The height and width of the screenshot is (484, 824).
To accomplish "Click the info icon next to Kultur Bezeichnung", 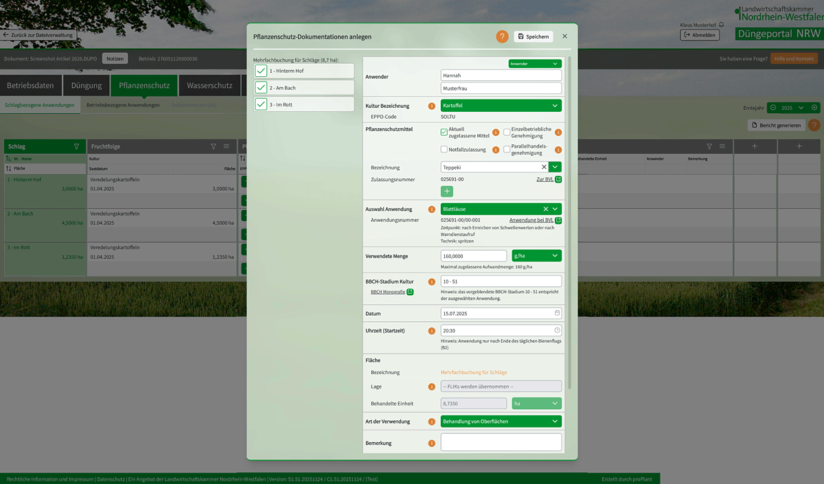I will click(x=432, y=106).
